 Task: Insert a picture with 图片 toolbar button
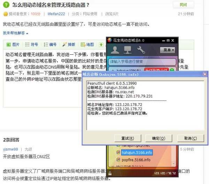pos(13,45)
